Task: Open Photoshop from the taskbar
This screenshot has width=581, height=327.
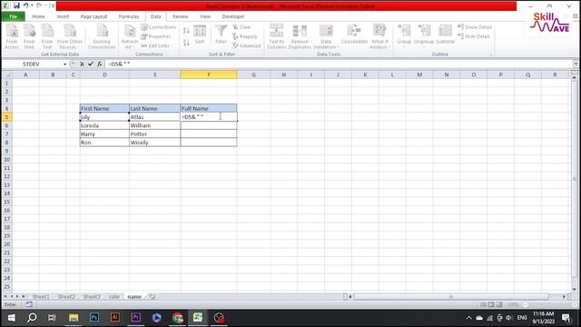Action: tap(94, 318)
